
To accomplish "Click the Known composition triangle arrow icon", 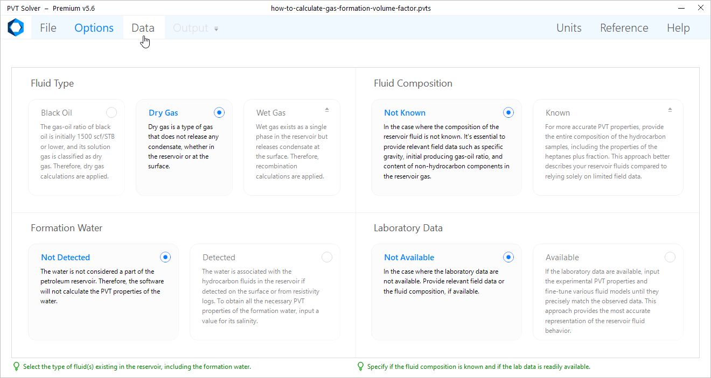I will (x=670, y=110).
